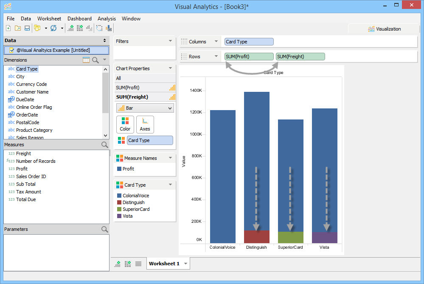Click the swap rows and columns icon
Screen dimensions: 424x284
click(x=99, y=28)
